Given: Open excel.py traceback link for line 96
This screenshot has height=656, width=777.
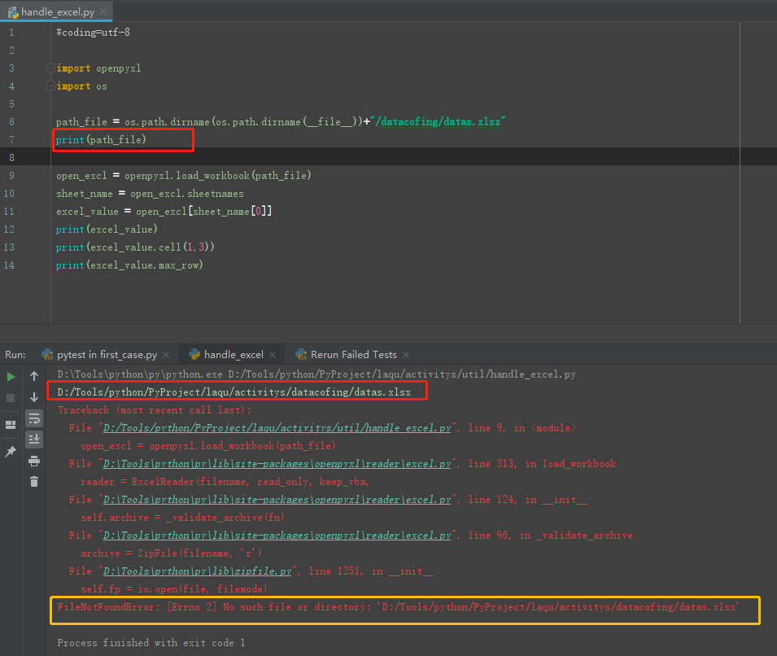Looking at the screenshot, I should click(x=277, y=535).
